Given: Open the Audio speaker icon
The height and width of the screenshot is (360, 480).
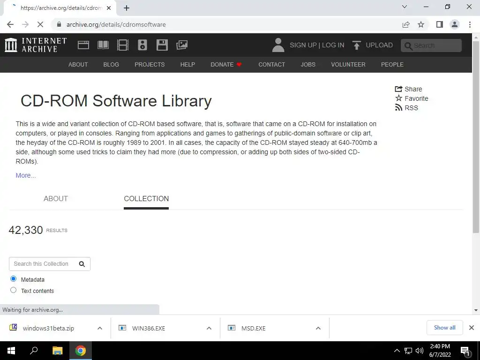Looking at the screenshot, I should (142, 45).
